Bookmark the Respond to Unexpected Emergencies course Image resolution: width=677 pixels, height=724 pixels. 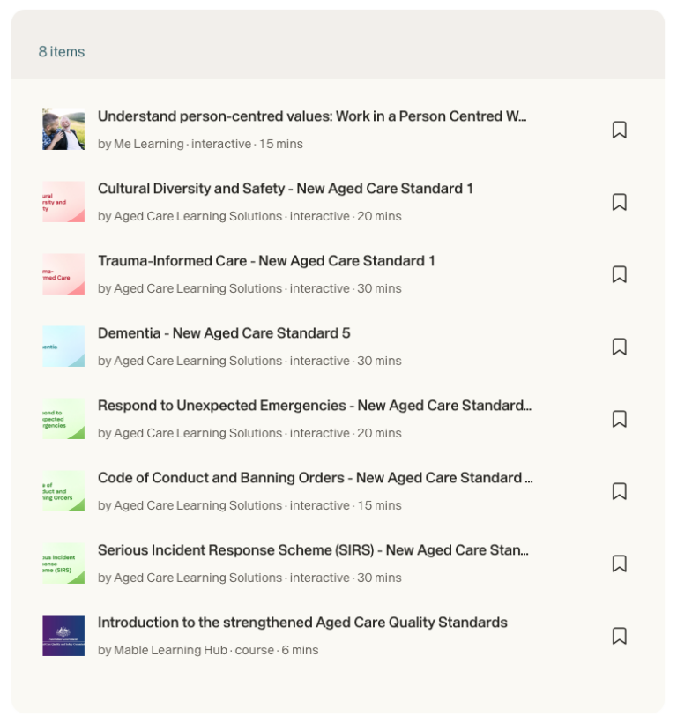point(620,419)
